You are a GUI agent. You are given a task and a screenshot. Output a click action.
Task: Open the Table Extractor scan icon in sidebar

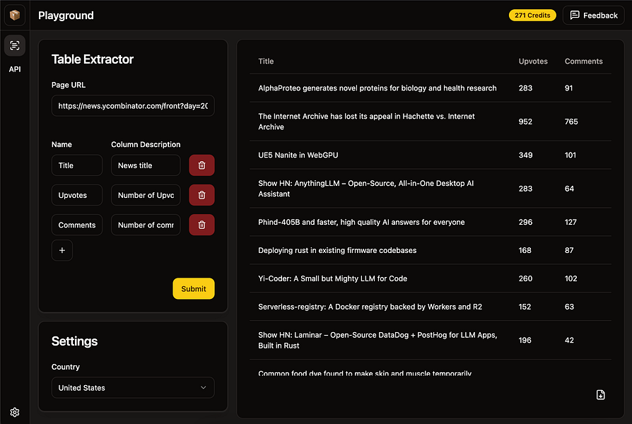click(x=15, y=45)
